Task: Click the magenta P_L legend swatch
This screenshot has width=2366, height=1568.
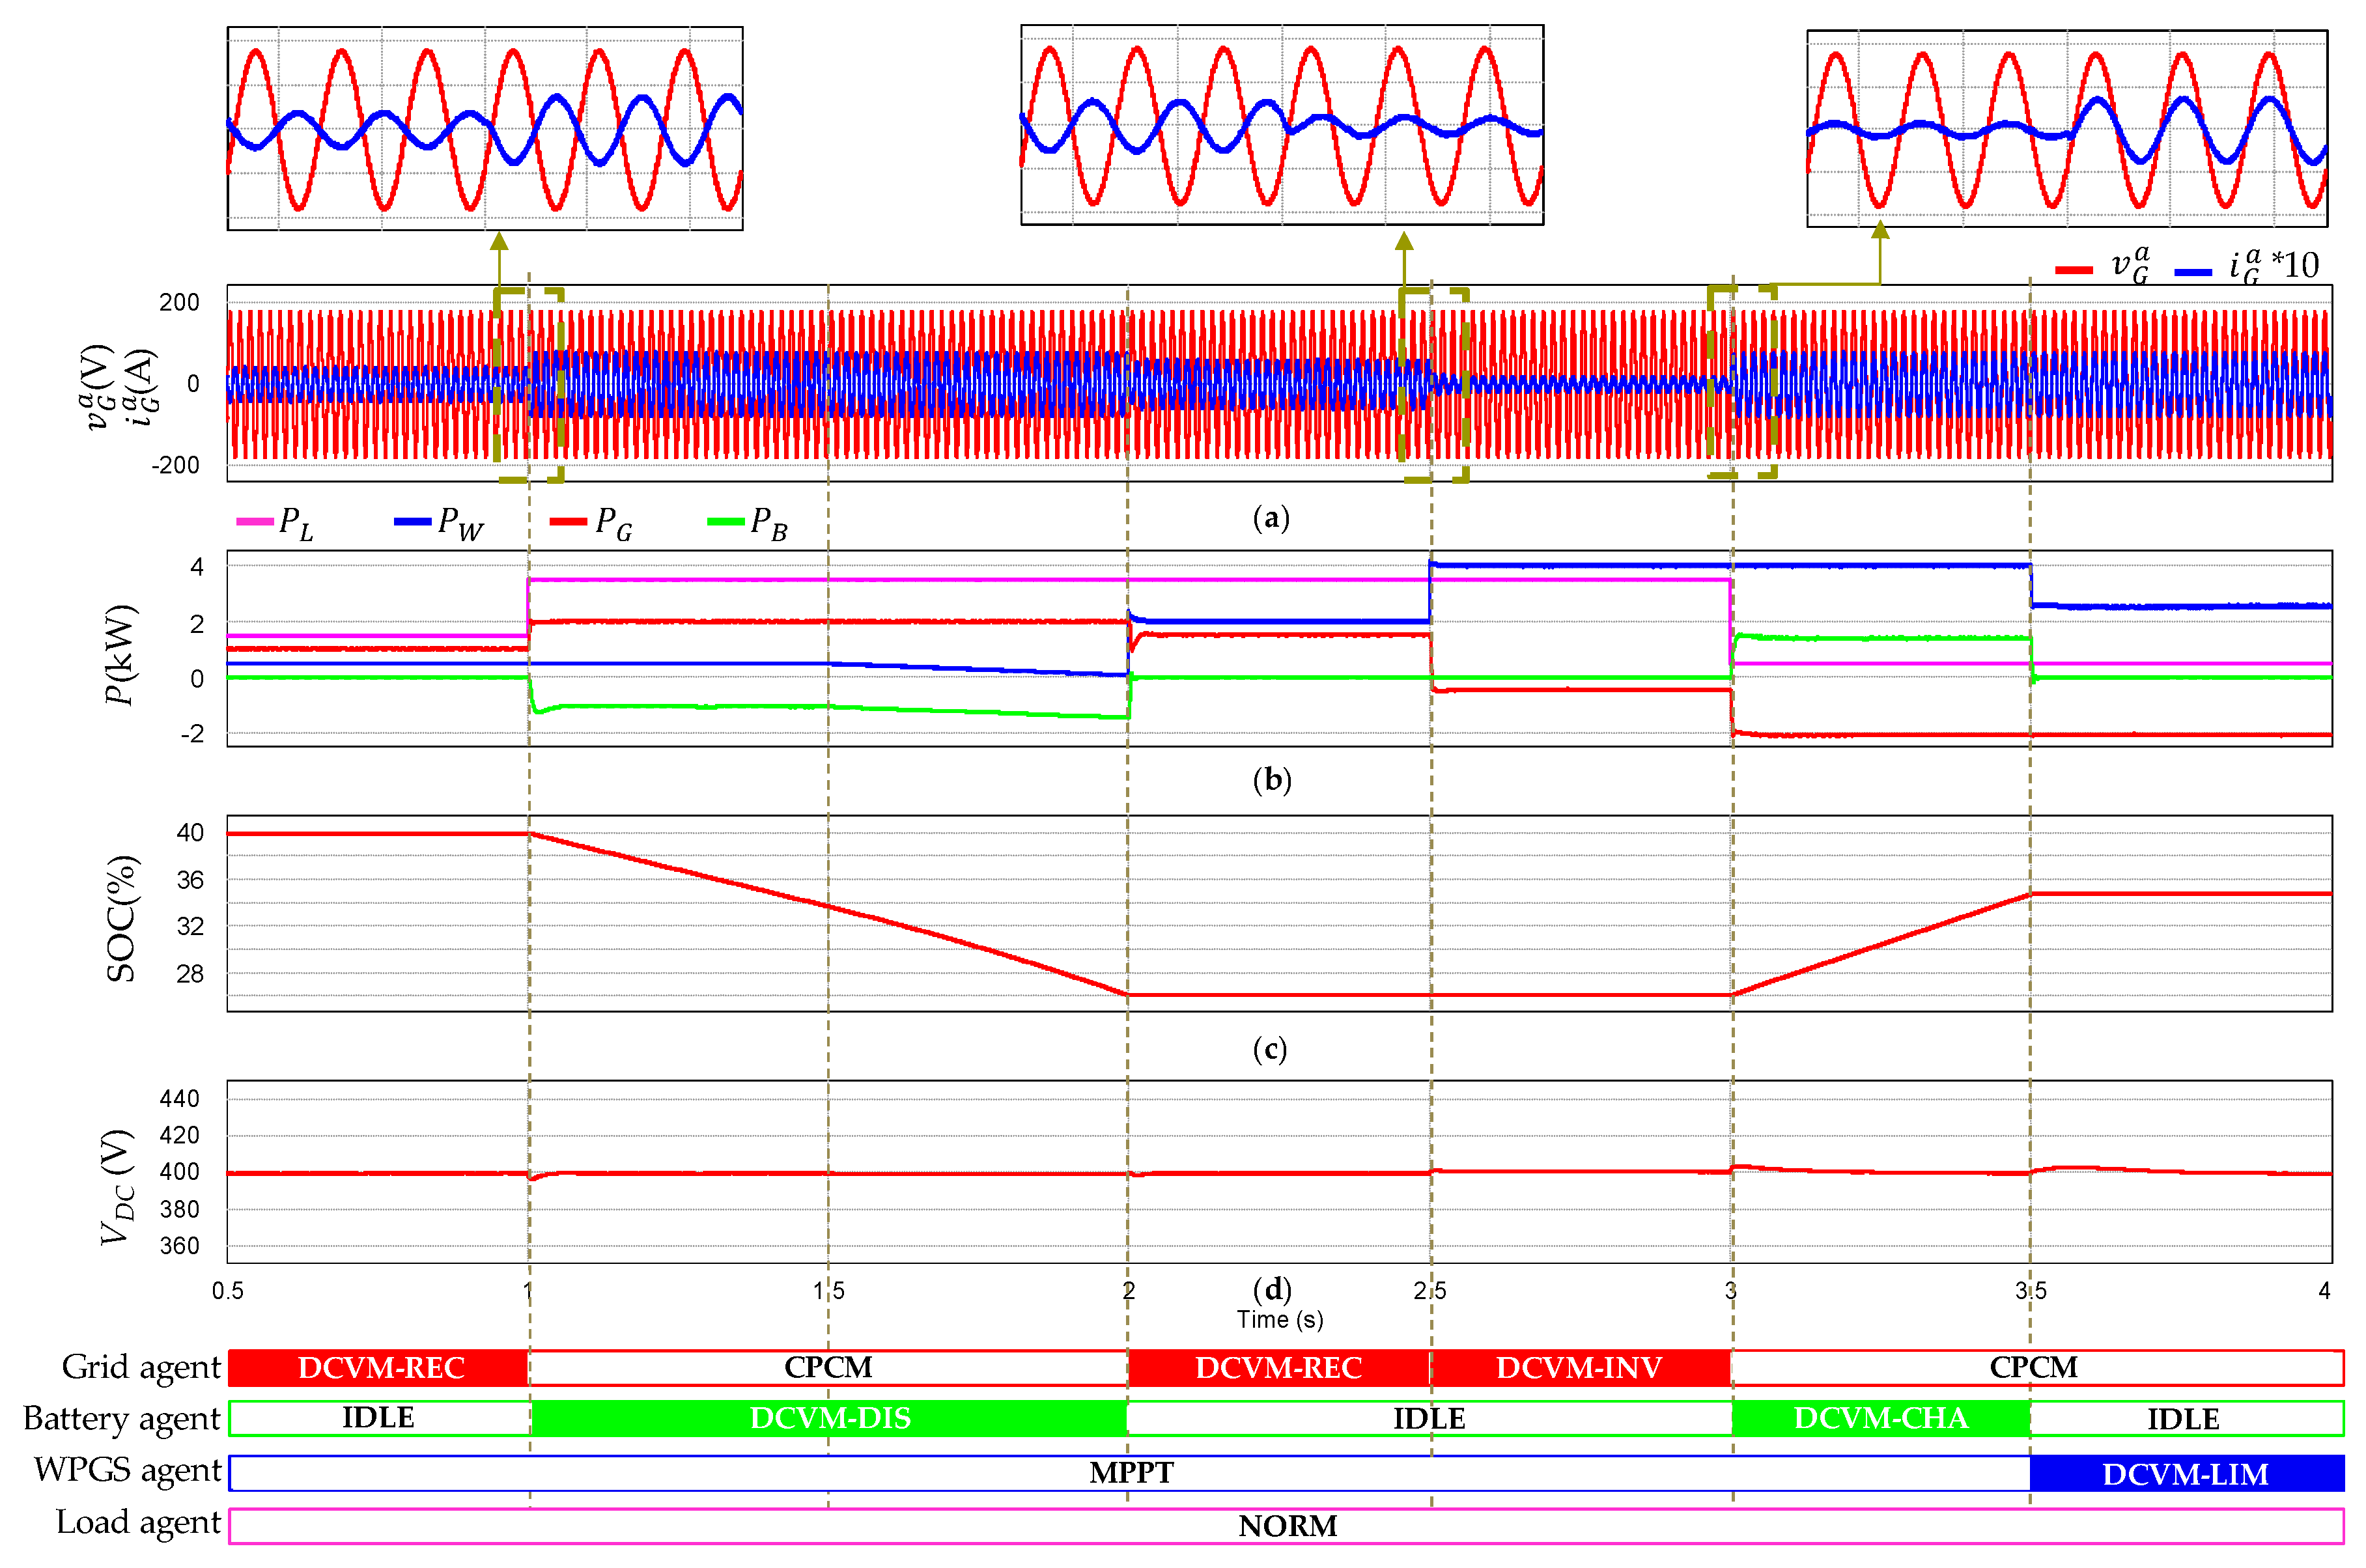Action: (255, 521)
